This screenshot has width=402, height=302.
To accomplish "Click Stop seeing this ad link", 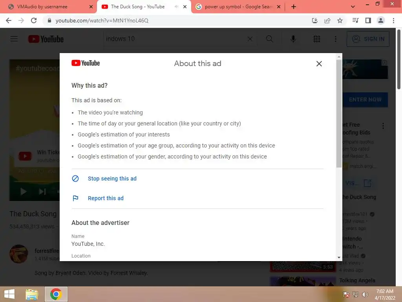I will coord(112,179).
